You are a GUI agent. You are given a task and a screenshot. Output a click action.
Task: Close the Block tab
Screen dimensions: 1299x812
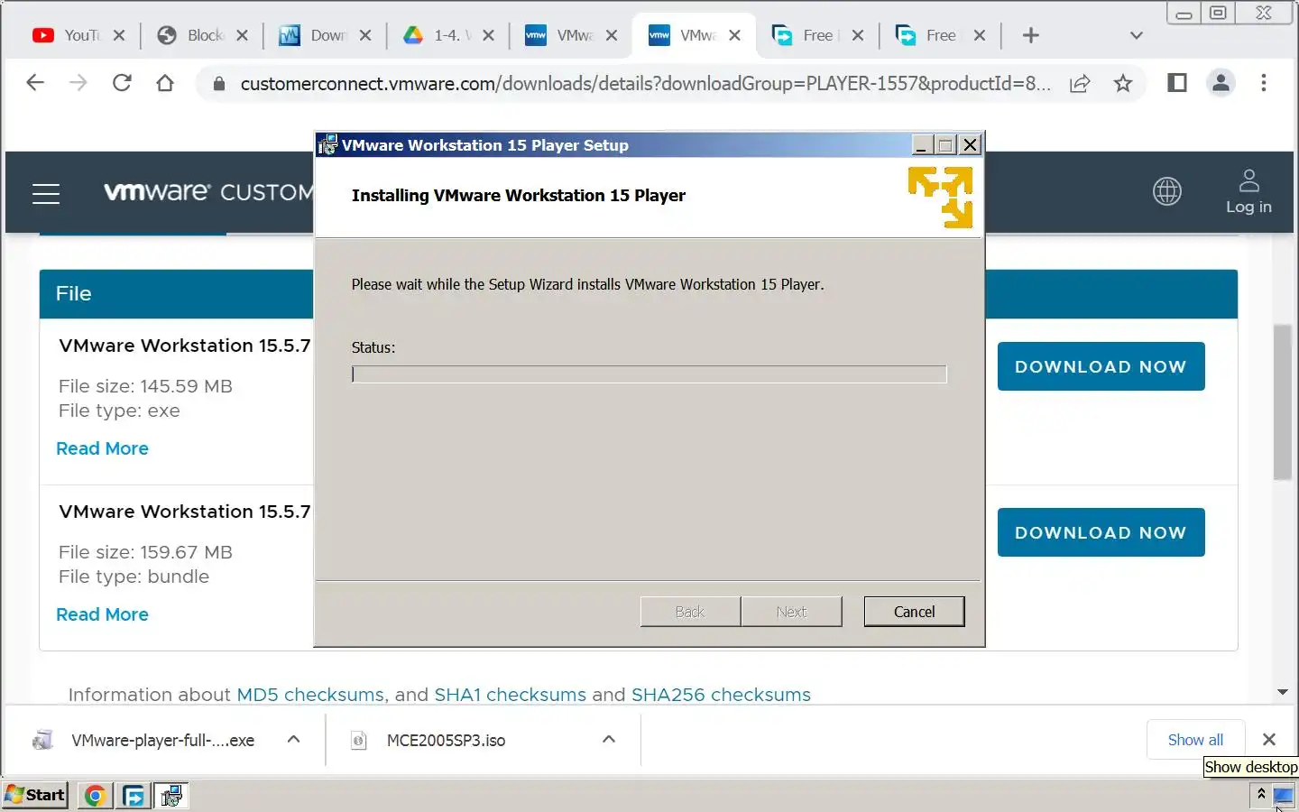click(242, 35)
